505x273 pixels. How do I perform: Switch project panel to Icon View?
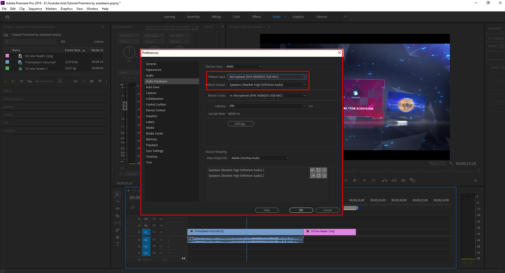point(21,81)
